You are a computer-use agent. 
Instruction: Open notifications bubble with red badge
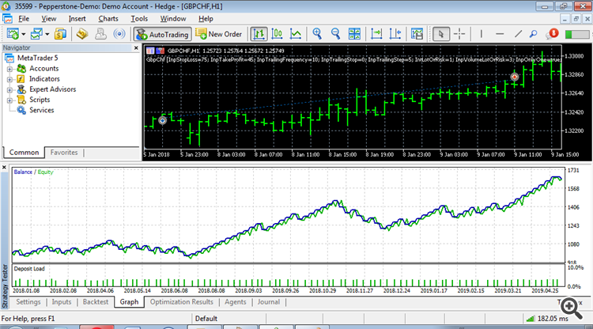pos(552,34)
